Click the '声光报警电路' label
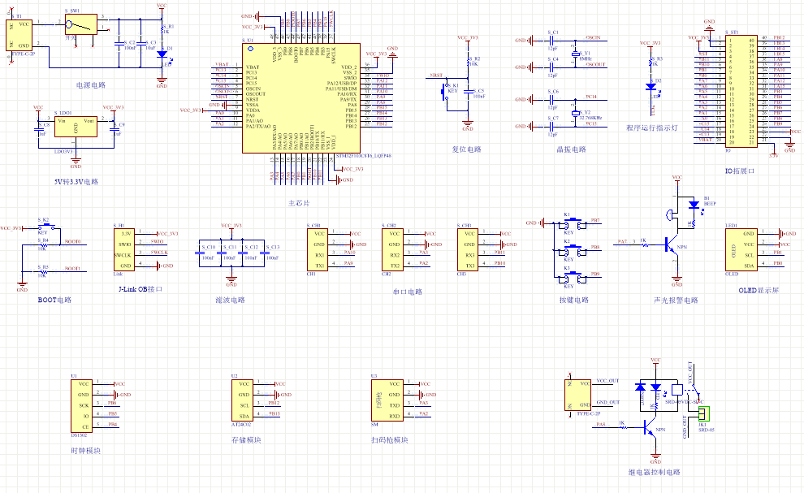This screenshot has width=804, height=493. click(676, 301)
